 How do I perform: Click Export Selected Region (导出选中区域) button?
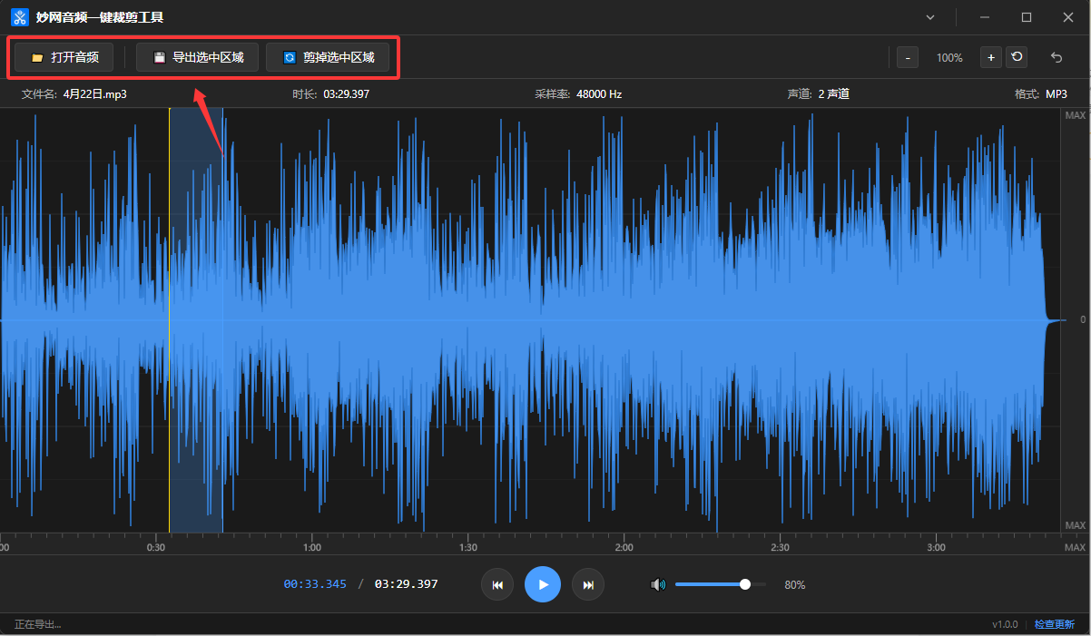coord(197,58)
